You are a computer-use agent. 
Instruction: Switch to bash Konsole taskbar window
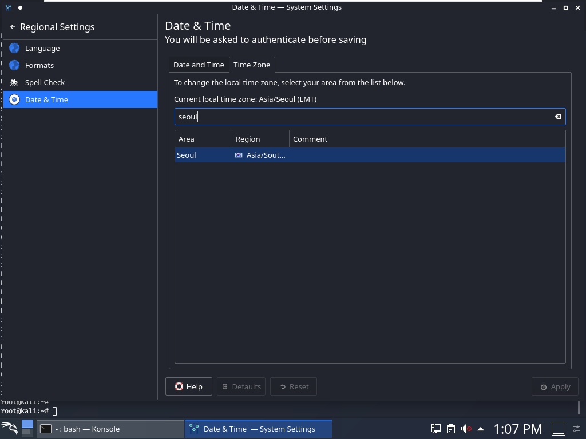110,429
